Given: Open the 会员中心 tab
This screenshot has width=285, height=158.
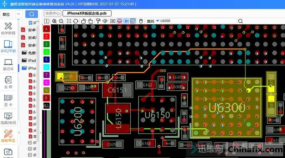Looking at the screenshot, I should pos(52,13).
